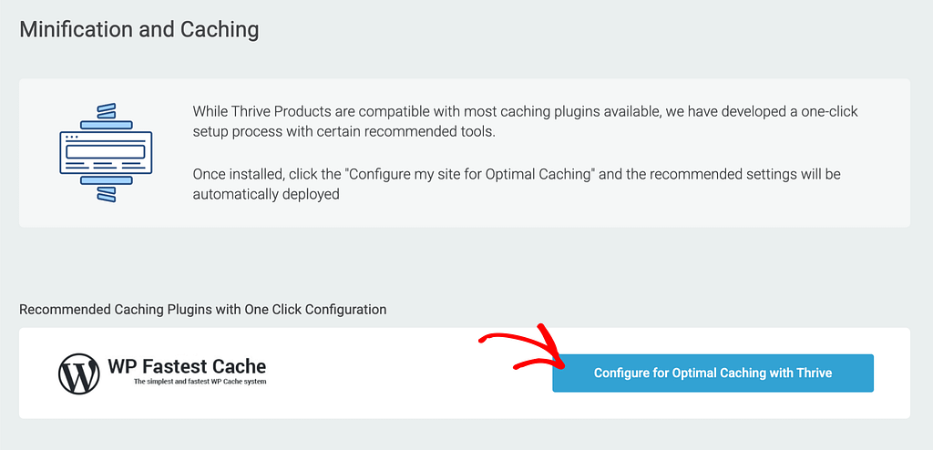Click the 'simplest and fastest WP Cache system' tagline
The width and height of the screenshot is (933, 450).
[x=200, y=382]
